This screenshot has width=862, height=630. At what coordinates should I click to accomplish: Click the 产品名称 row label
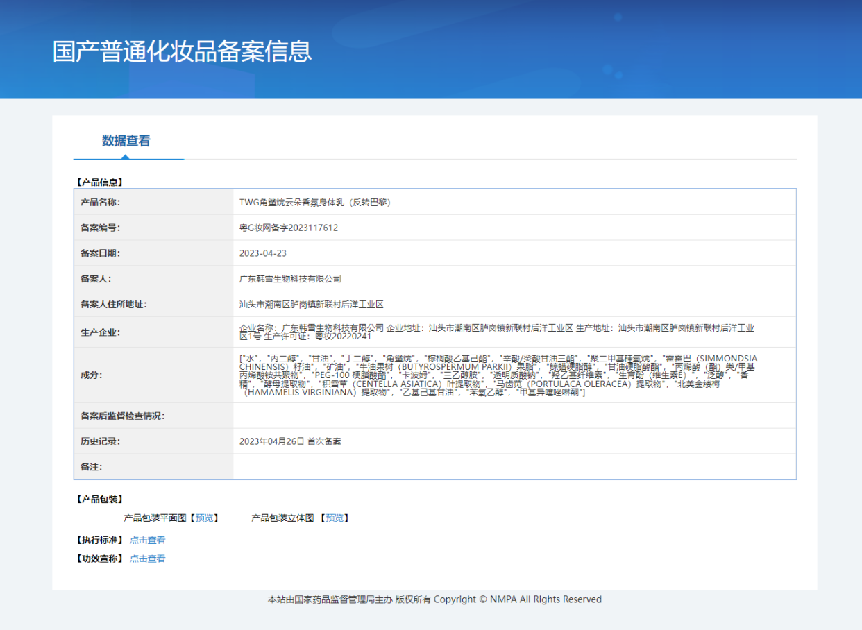click(101, 203)
